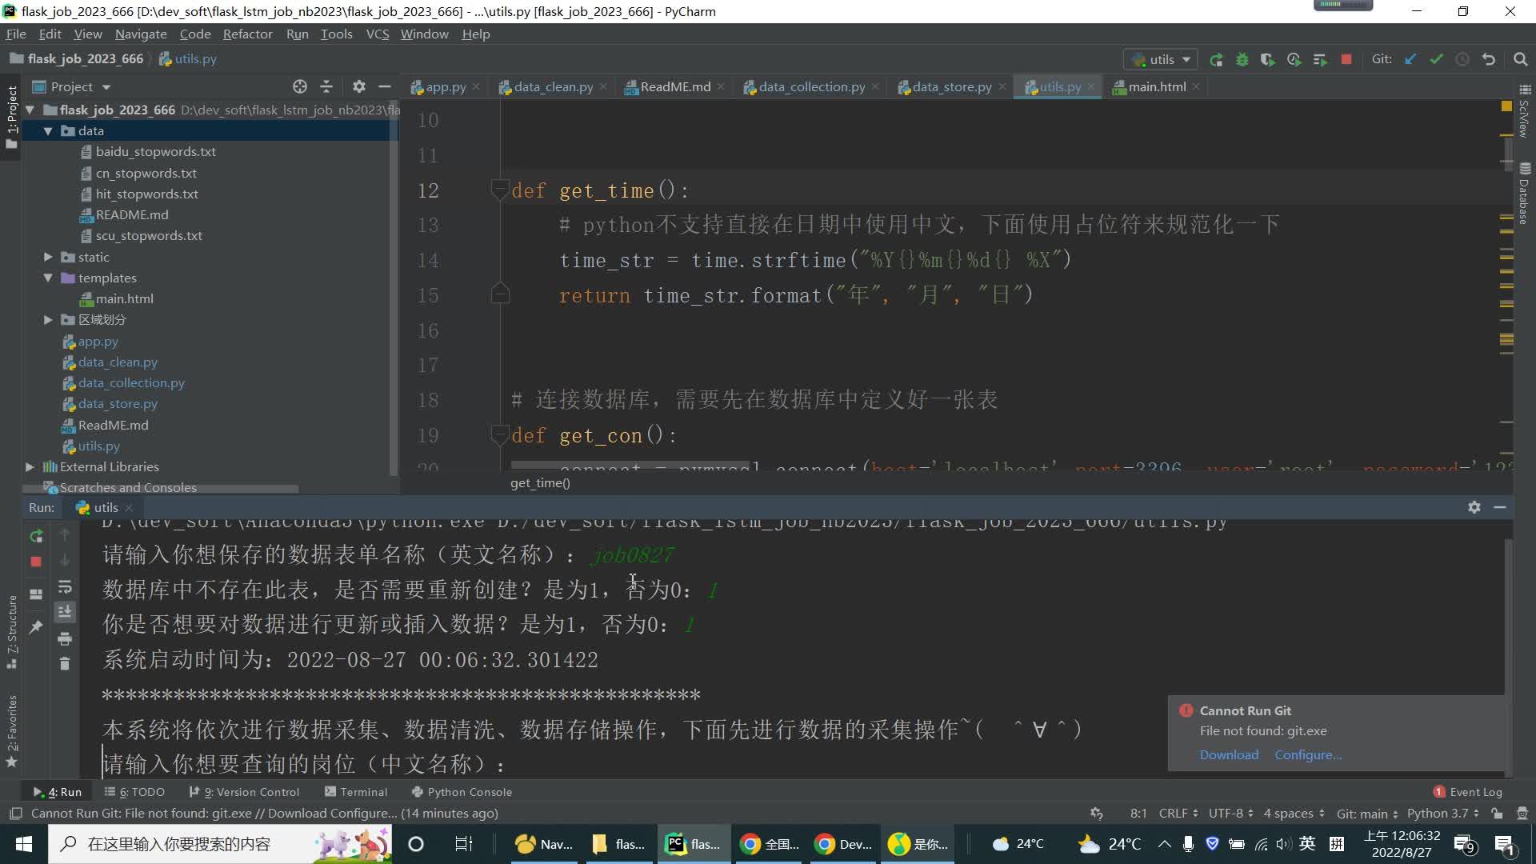This screenshot has height=864, width=1536.
Task: Toggle scroll to end in console
Action: [65, 612]
